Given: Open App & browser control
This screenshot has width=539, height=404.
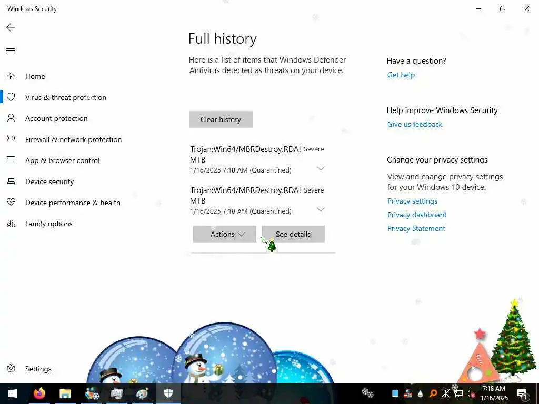Looking at the screenshot, I should pos(62,160).
